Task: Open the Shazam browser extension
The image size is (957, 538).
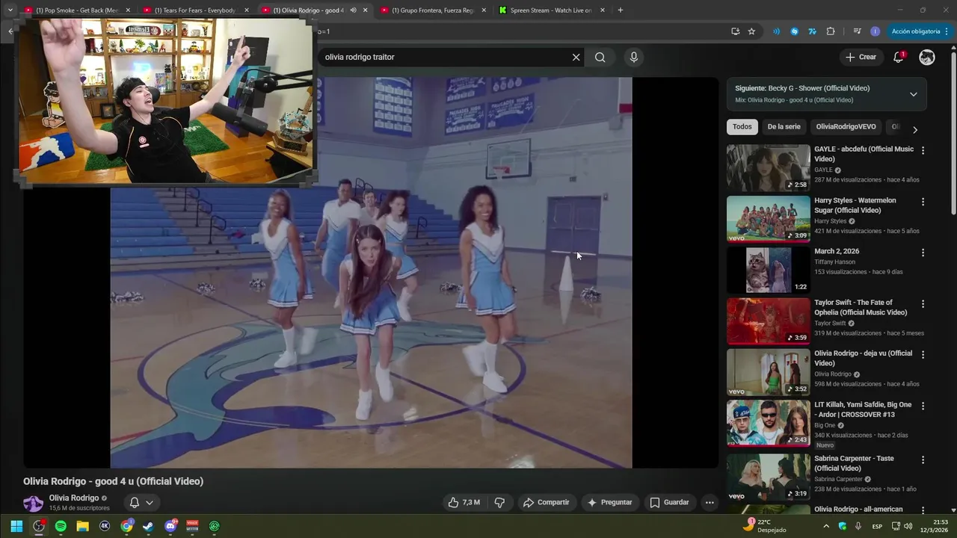Action: coord(794,31)
